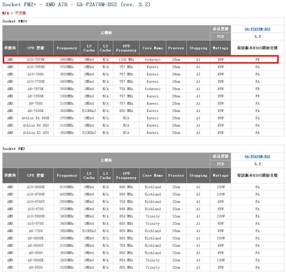Image resolution: width=286 pixels, height=272 pixels.
Task: Click the Wattage header in FM2 table
Action: [x=220, y=175]
